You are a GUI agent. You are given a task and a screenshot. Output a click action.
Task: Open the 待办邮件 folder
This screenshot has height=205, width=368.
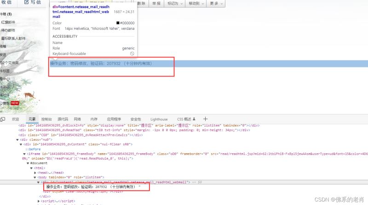point(8,30)
